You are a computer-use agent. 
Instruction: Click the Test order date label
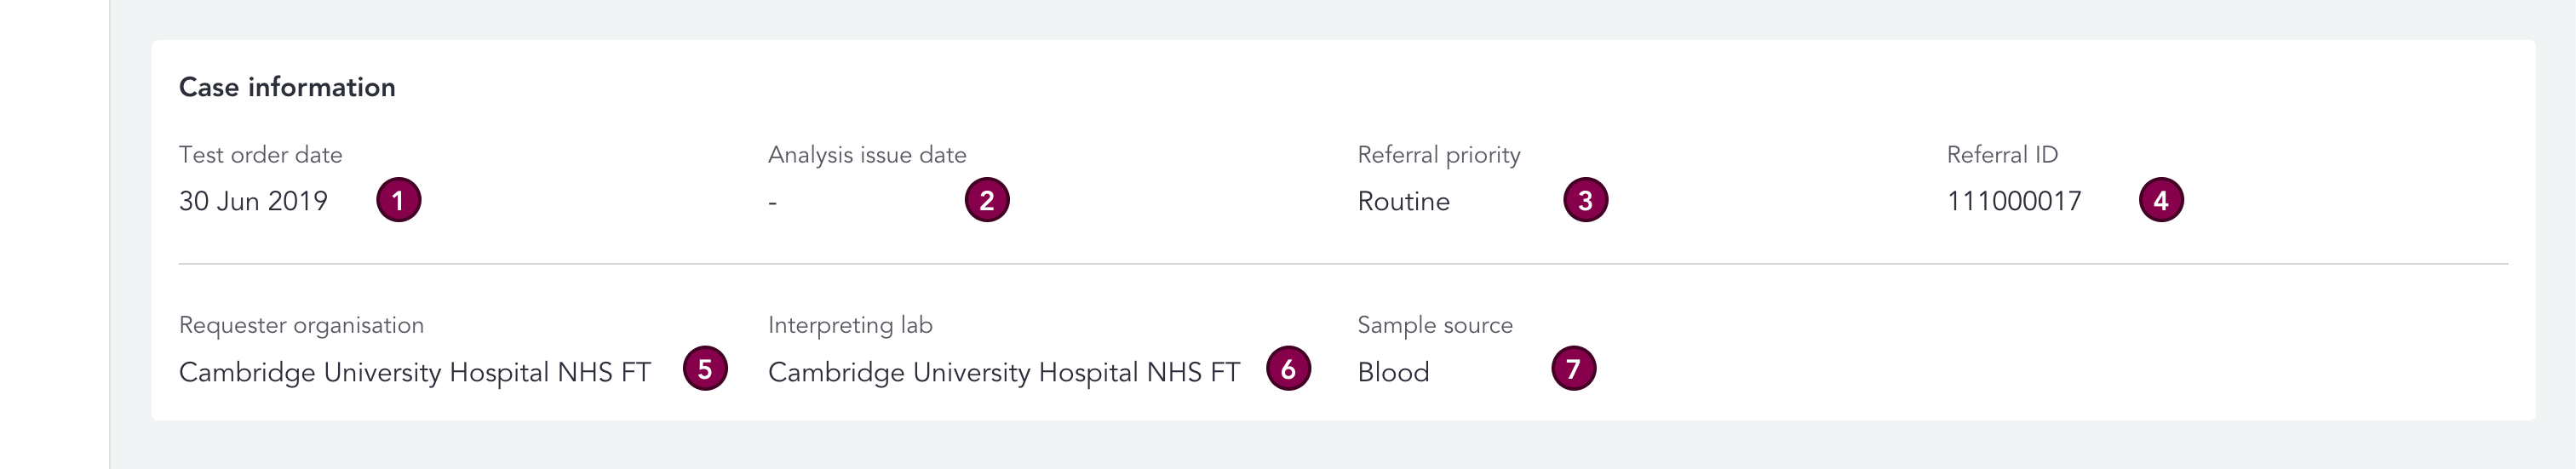260,155
